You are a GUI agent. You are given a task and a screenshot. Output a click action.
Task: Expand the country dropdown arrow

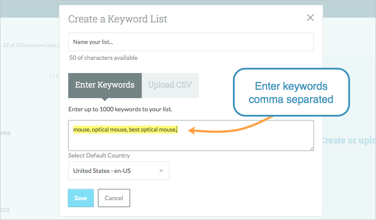pyautogui.click(x=161, y=171)
